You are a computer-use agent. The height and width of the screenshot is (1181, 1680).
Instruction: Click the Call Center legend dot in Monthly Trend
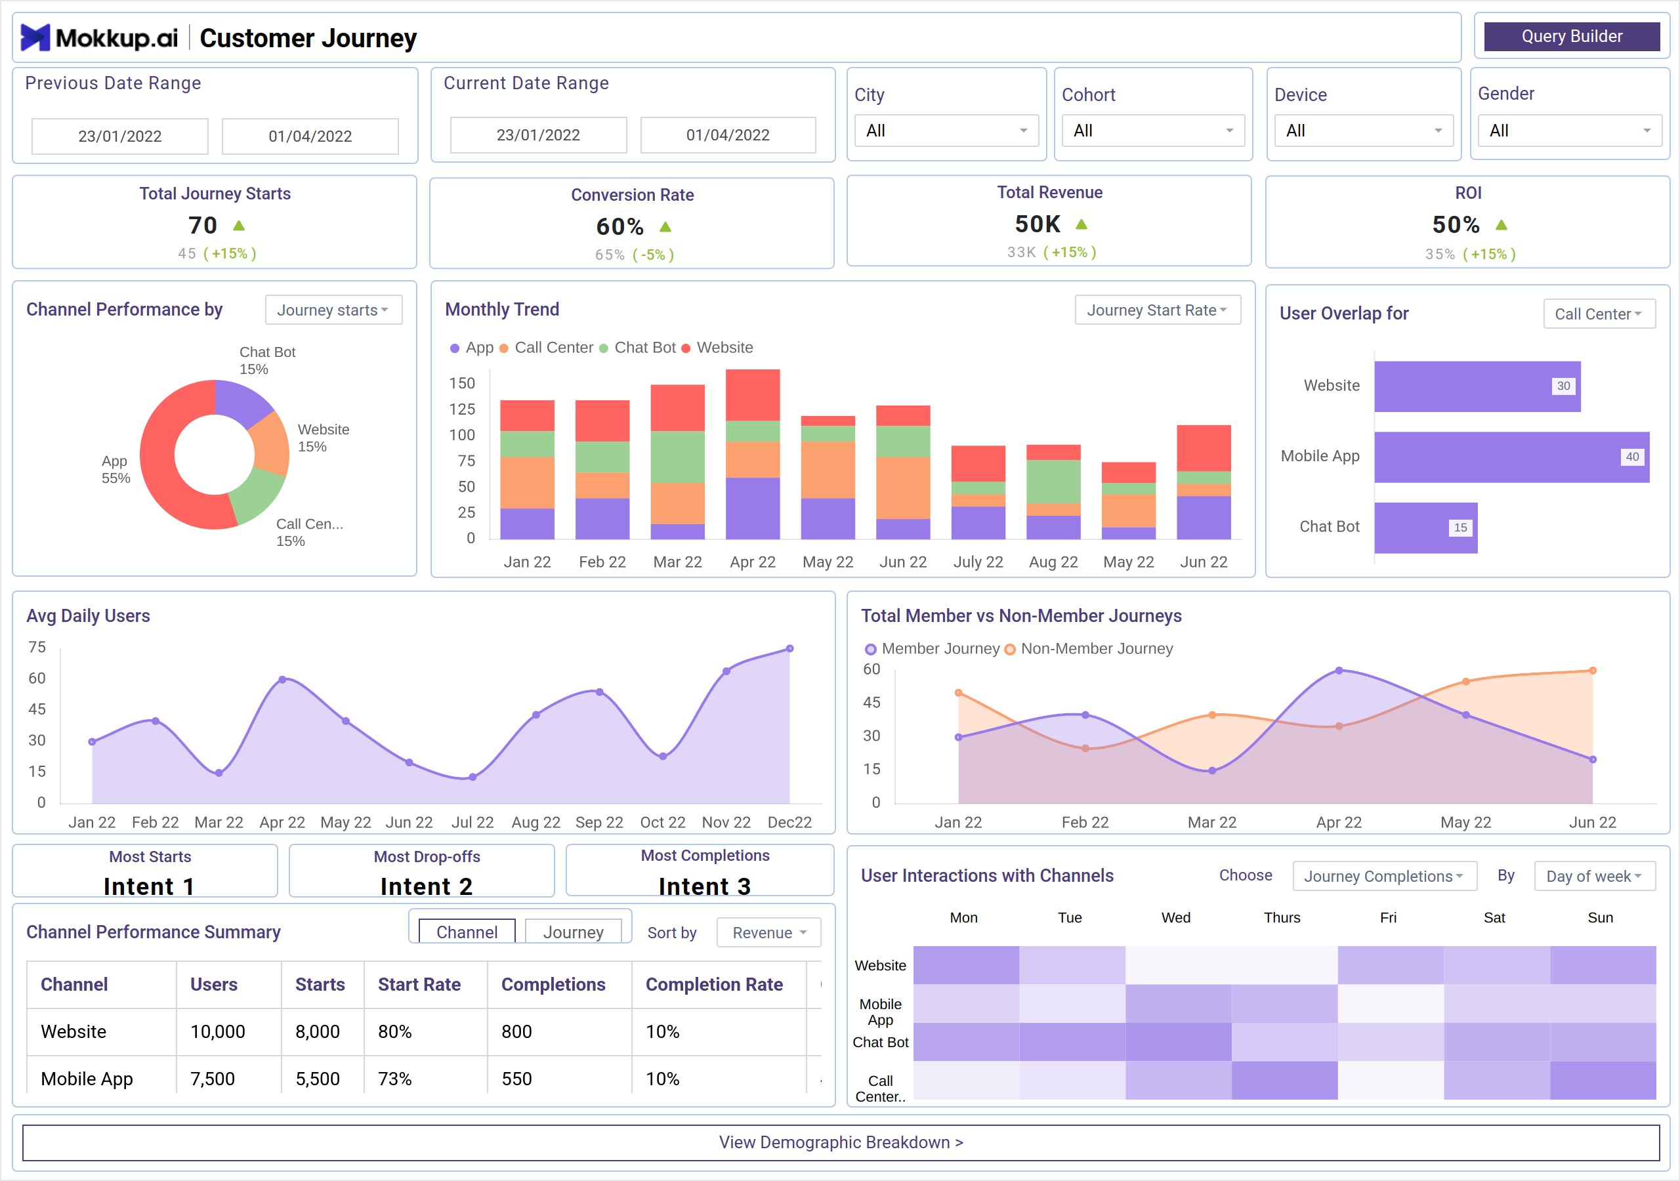coord(504,348)
